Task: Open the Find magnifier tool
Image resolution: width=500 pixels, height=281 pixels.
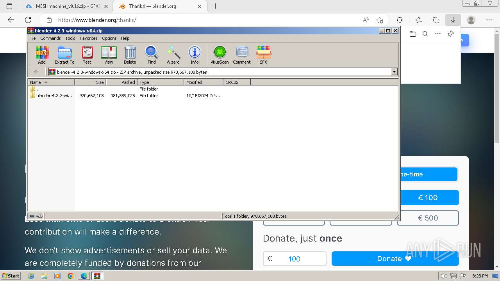Action: [x=152, y=55]
